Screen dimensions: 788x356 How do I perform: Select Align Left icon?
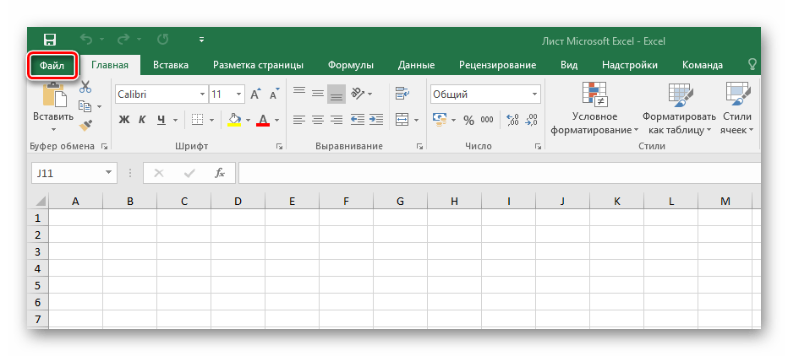(x=299, y=120)
